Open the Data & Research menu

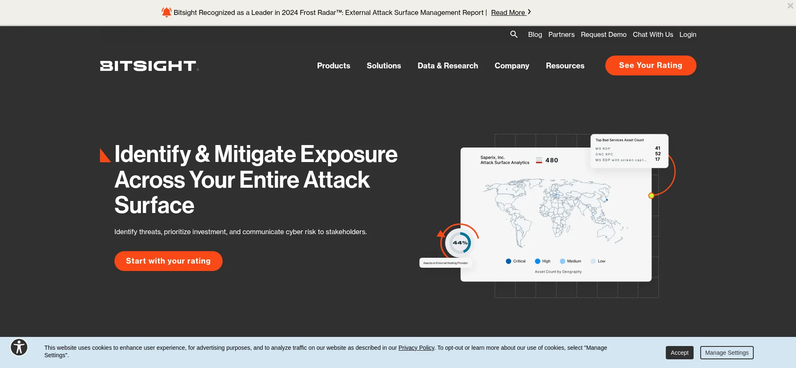(x=448, y=65)
